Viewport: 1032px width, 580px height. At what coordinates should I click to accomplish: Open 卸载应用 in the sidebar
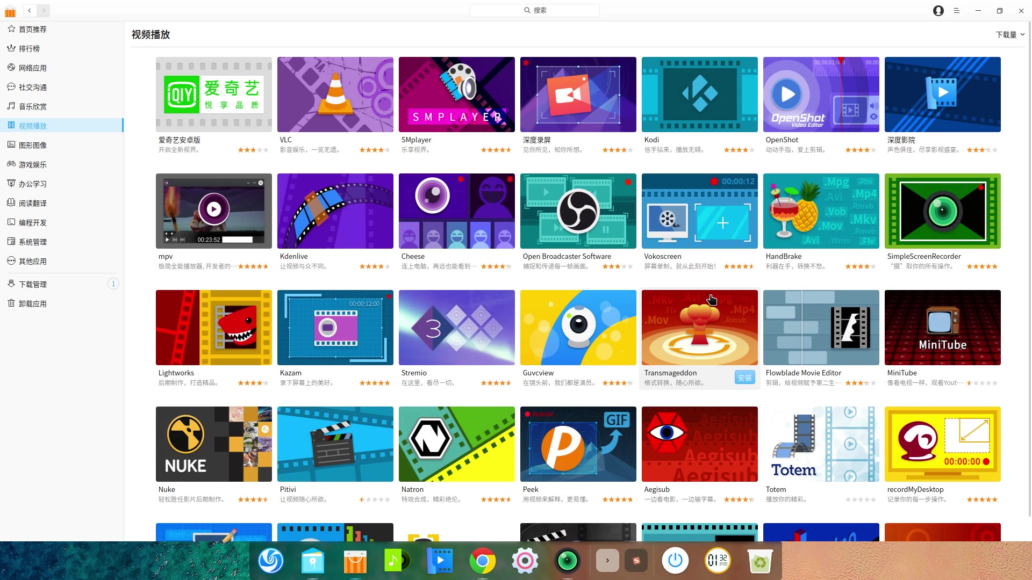(62, 303)
